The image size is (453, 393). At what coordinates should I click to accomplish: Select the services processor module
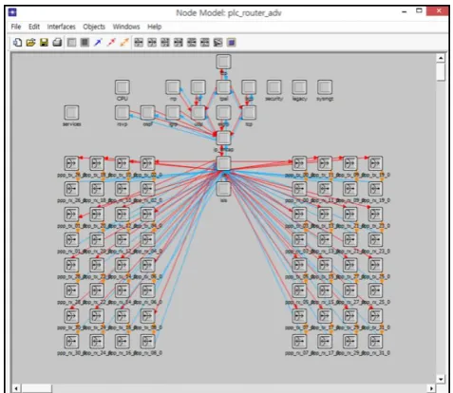click(x=71, y=112)
